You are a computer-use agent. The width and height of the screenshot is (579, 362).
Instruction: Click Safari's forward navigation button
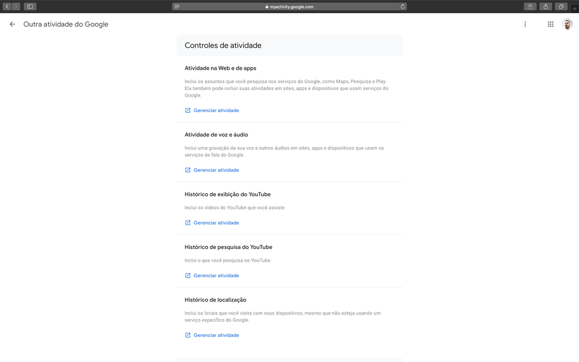[16, 6]
